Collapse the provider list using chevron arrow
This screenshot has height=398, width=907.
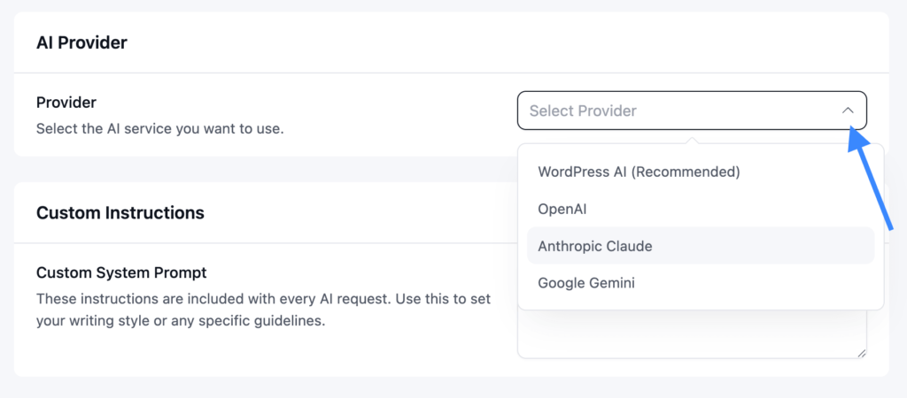pos(848,111)
